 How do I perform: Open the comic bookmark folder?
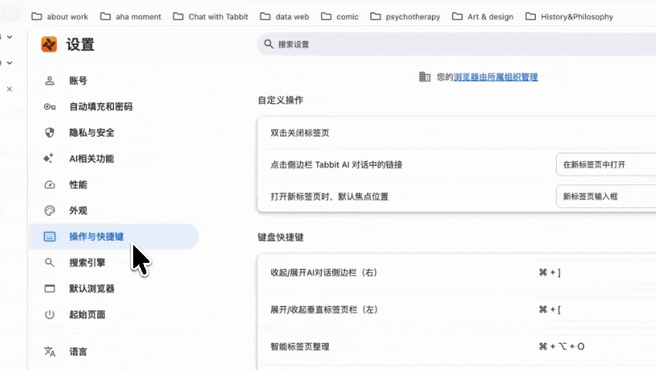point(340,16)
